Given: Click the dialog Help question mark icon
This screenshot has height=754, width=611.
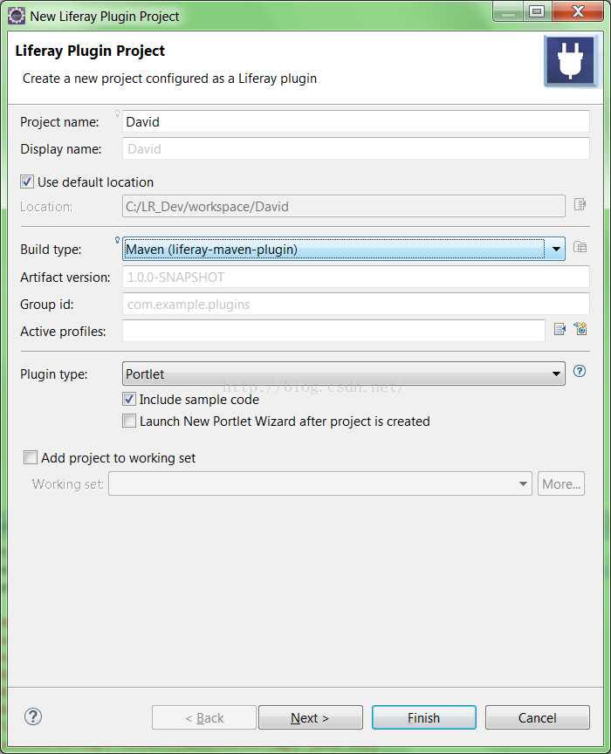Looking at the screenshot, I should 33,717.
